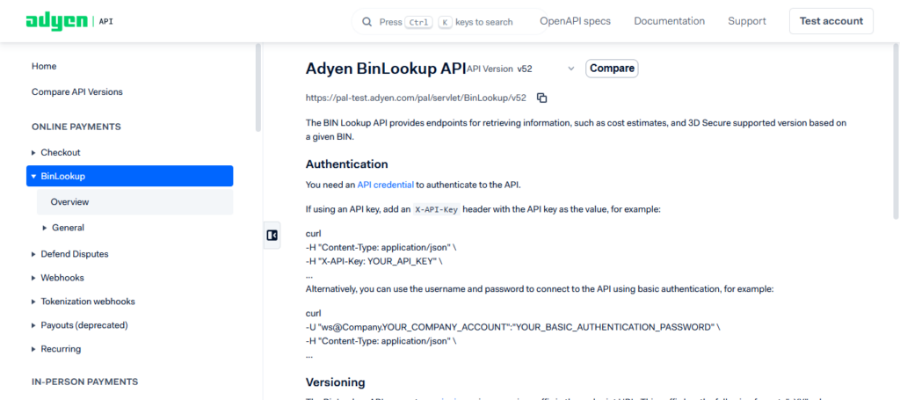Click the ws@Company.YOUR_COMPANY_ACCOUNT curl line
This screenshot has width=900, height=400.
[512, 327]
